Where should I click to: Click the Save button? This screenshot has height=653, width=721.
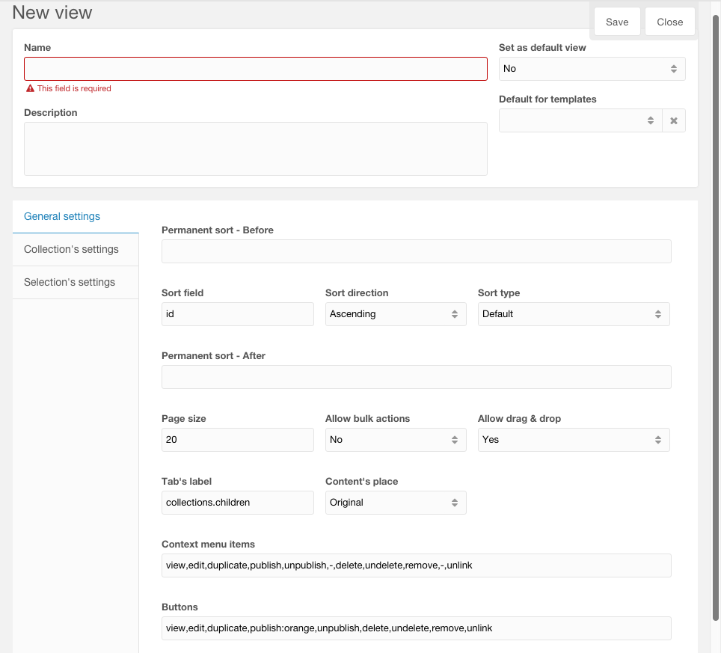pyautogui.click(x=617, y=22)
